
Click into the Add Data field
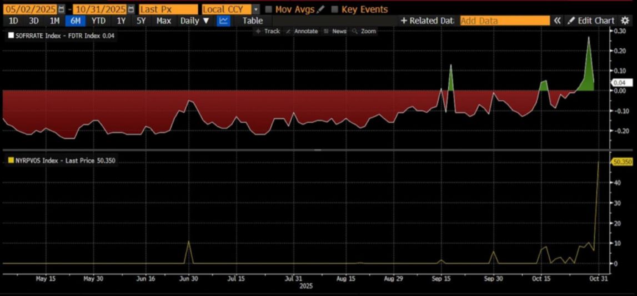[x=504, y=21]
